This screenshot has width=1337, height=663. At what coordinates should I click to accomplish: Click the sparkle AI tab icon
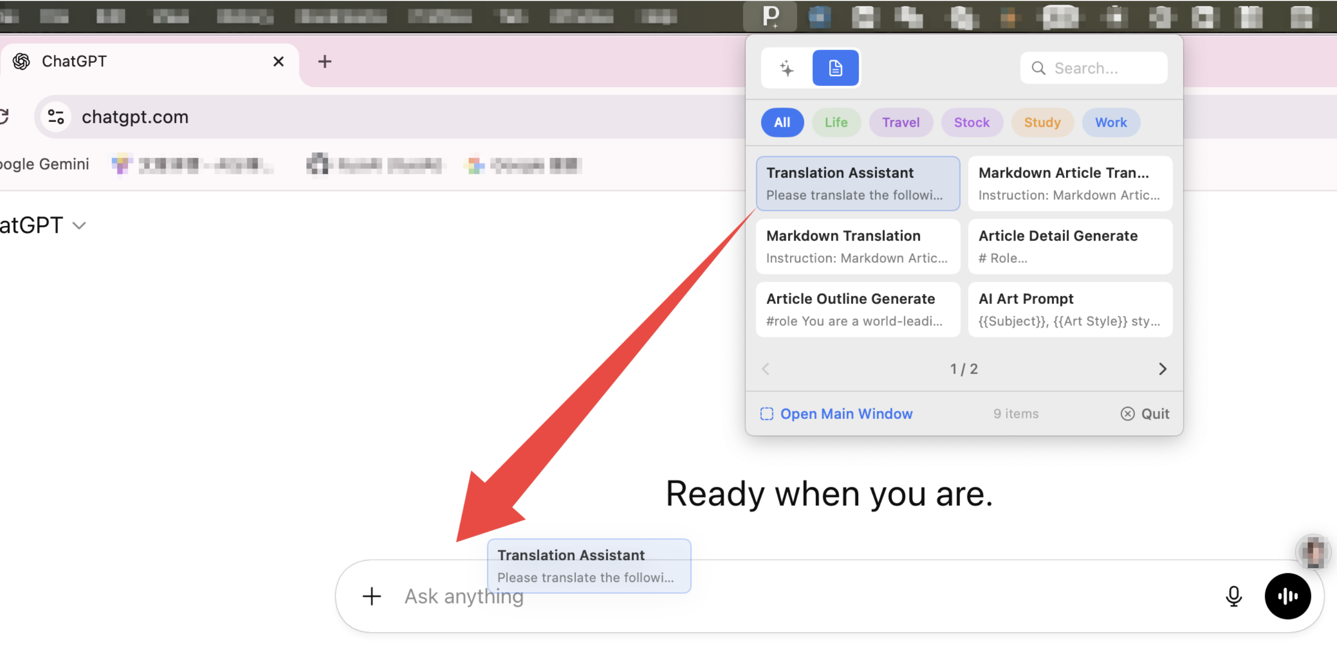(x=786, y=68)
